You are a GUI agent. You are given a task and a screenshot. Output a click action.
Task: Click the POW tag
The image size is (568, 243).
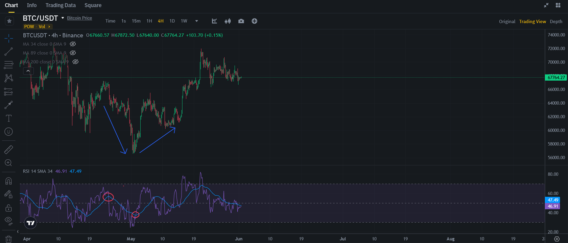click(x=29, y=26)
